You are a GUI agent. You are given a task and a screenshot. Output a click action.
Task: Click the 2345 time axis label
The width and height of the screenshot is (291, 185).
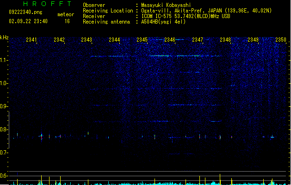pos(142,40)
